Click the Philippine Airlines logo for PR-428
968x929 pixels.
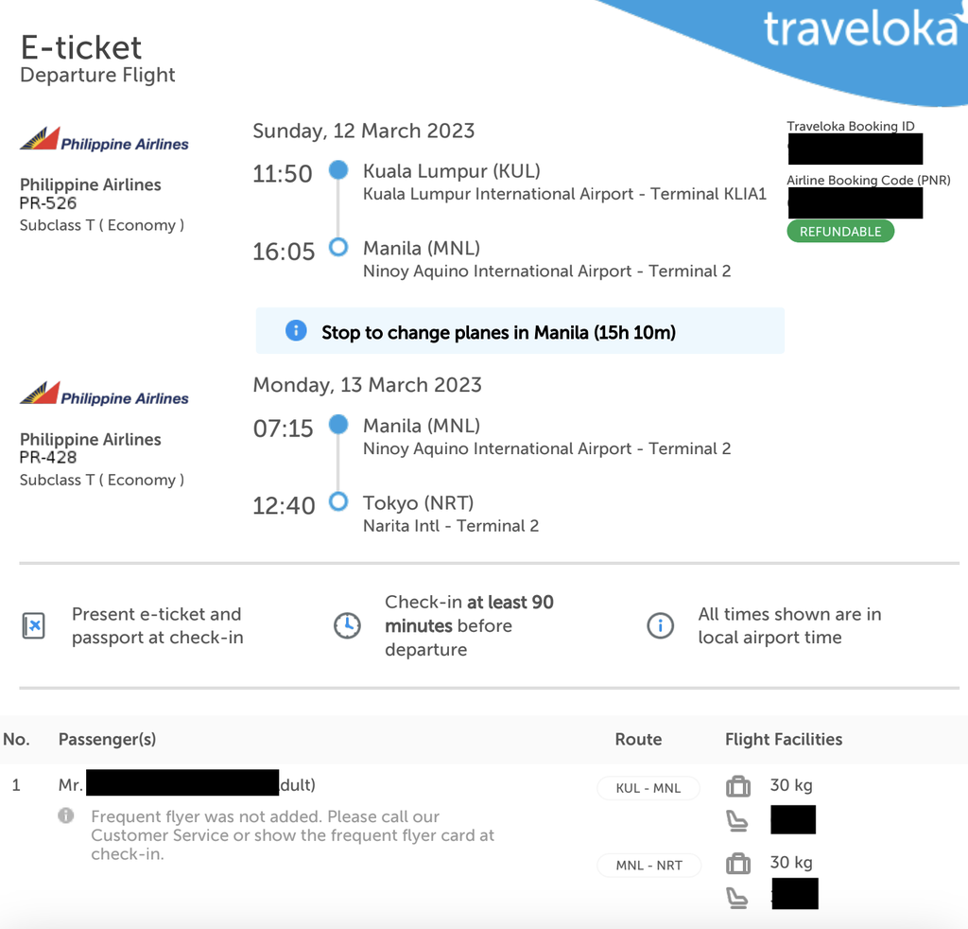(104, 394)
